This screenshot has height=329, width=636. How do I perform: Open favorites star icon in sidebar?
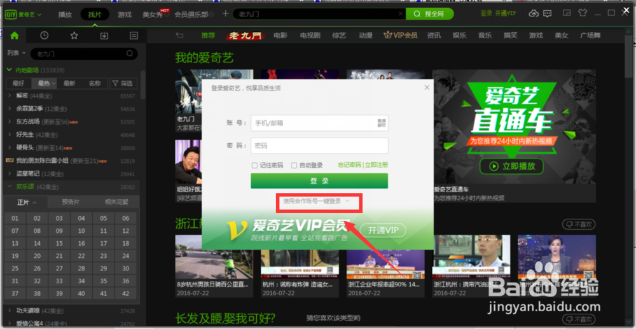coord(74,36)
